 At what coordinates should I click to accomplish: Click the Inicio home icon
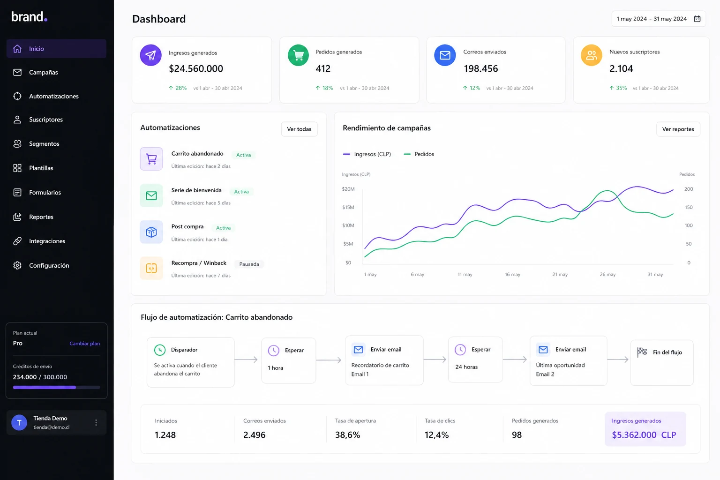pyautogui.click(x=17, y=49)
